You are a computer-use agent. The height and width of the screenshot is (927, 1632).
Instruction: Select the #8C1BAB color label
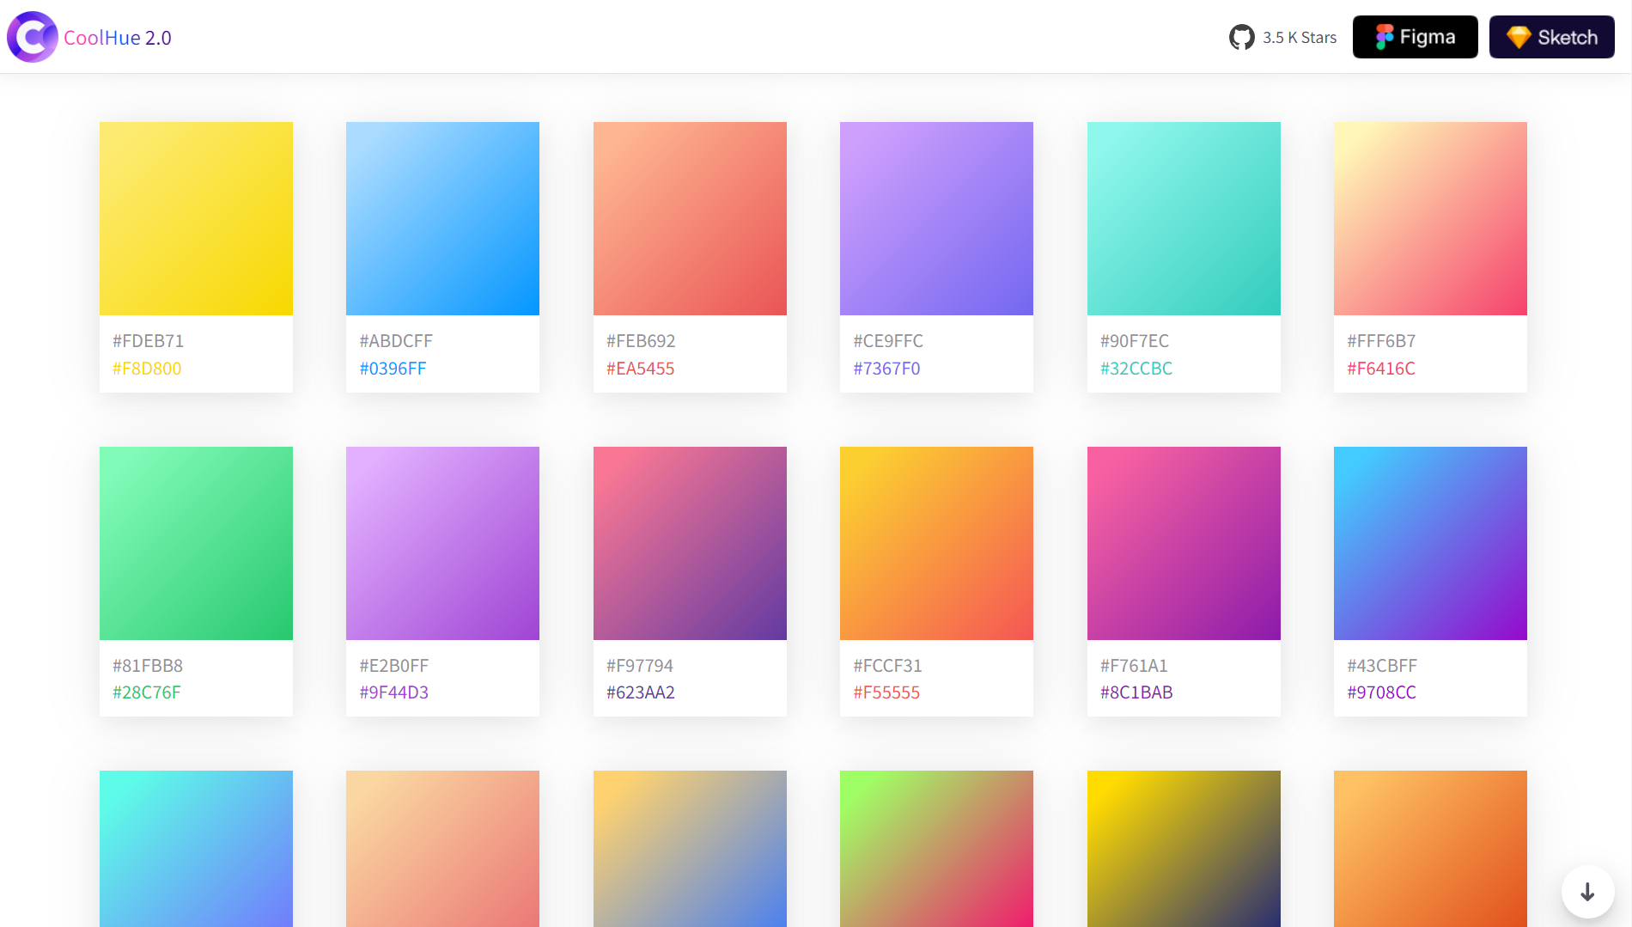pos(1136,692)
